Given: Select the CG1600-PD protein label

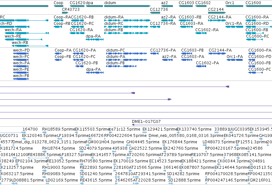Looking at the screenshot, I should 260,57.
